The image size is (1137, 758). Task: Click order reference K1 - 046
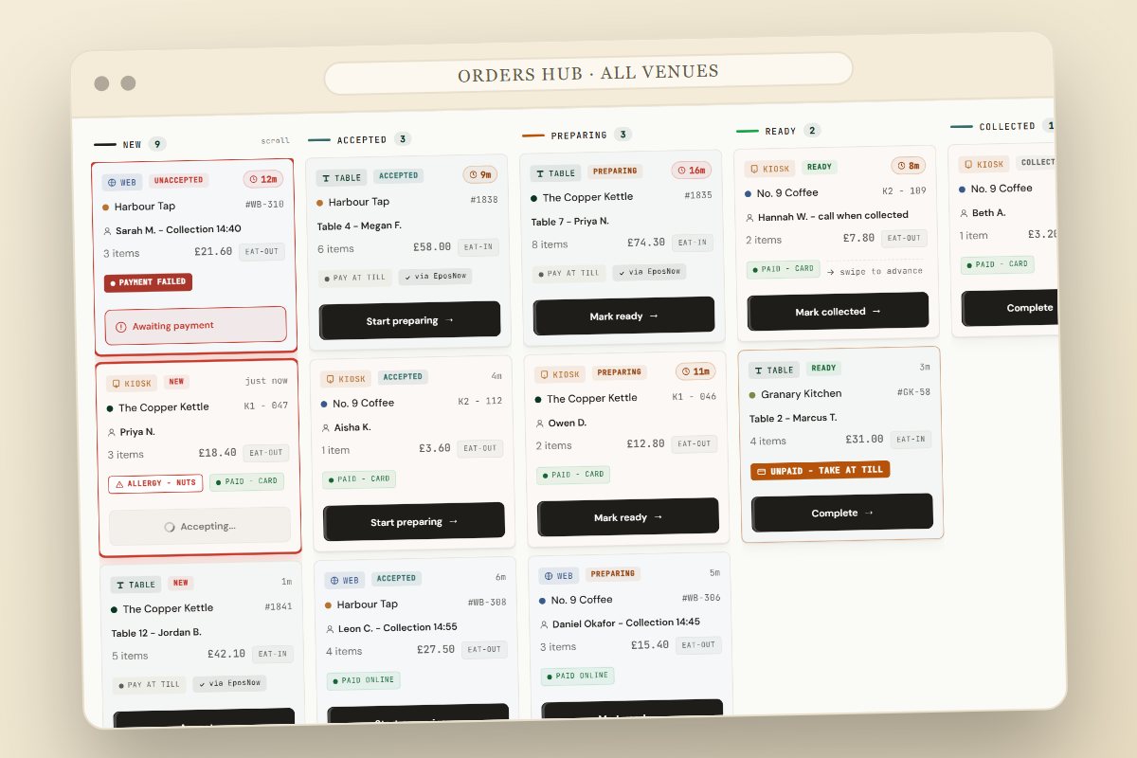click(x=695, y=396)
